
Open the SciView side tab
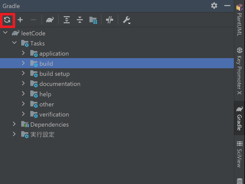pyautogui.click(x=239, y=154)
